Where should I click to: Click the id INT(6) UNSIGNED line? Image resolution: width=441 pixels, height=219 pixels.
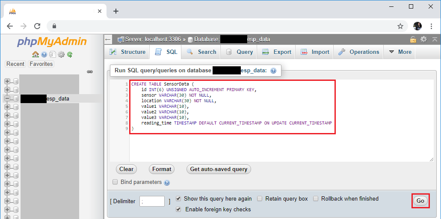coord(199,90)
